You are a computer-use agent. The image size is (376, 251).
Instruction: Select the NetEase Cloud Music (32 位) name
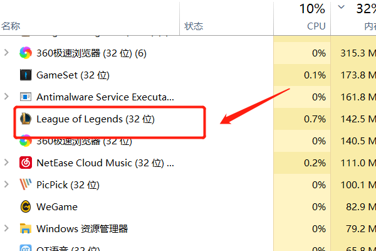coord(105,163)
